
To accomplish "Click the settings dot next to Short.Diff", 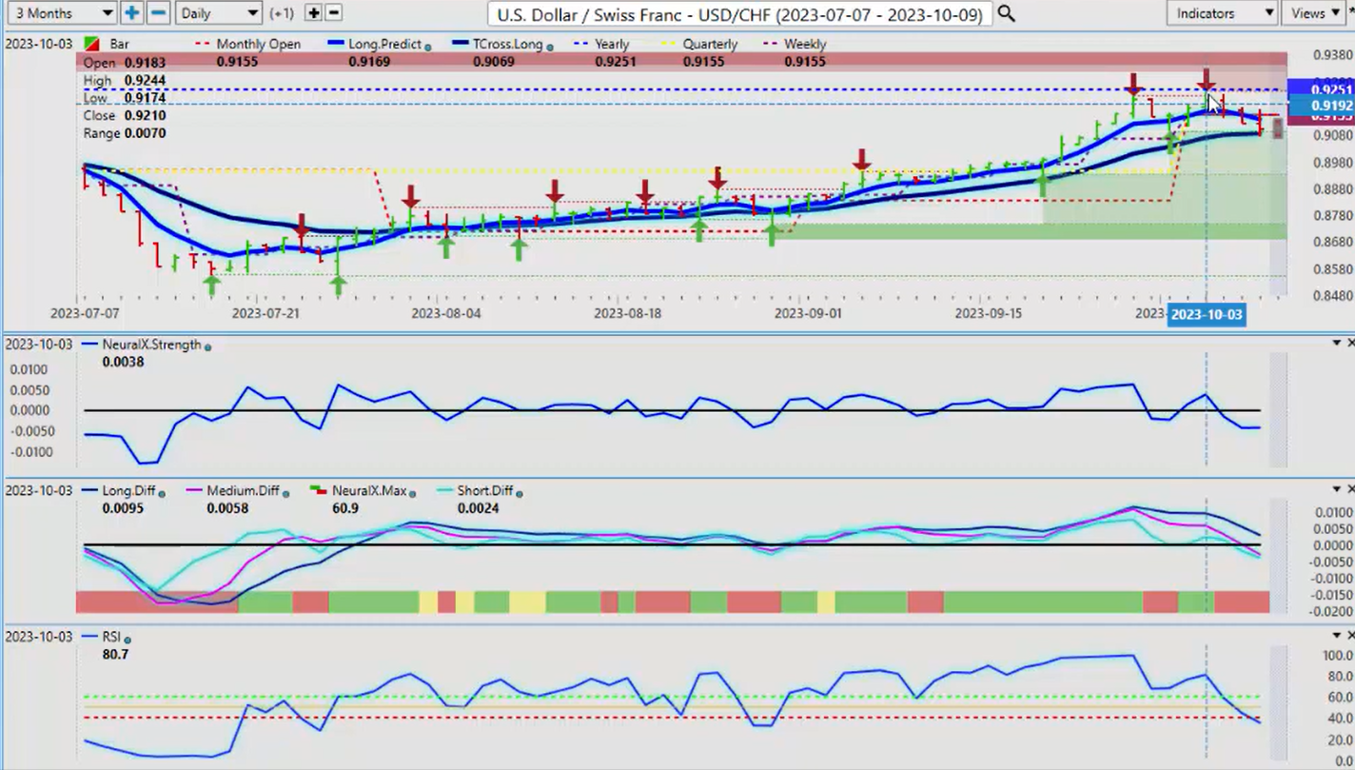I will tap(520, 492).
